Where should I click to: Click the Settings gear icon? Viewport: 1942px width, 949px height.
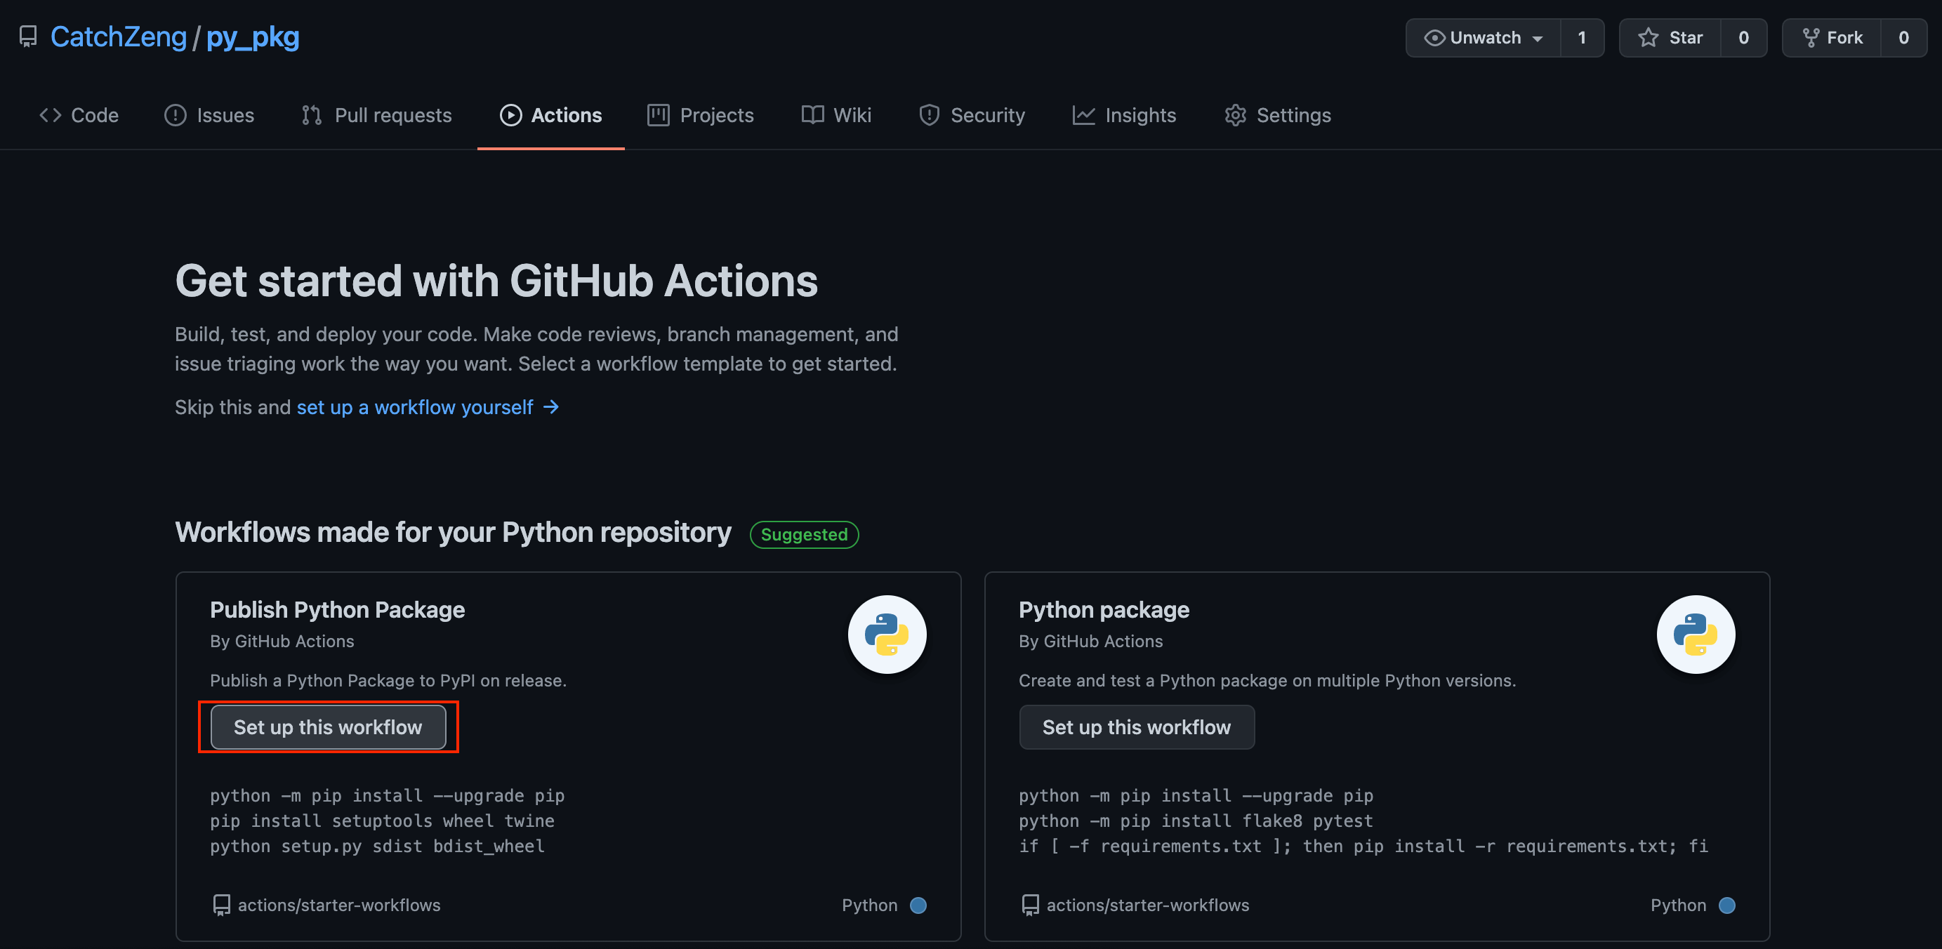(x=1235, y=115)
